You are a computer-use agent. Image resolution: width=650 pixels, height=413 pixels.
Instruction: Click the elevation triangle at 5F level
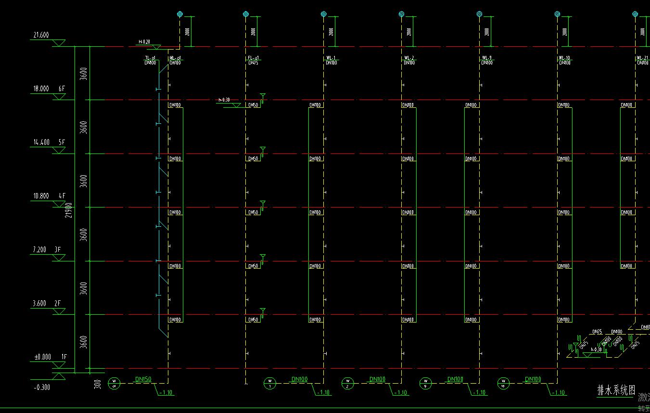(x=59, y=150)
